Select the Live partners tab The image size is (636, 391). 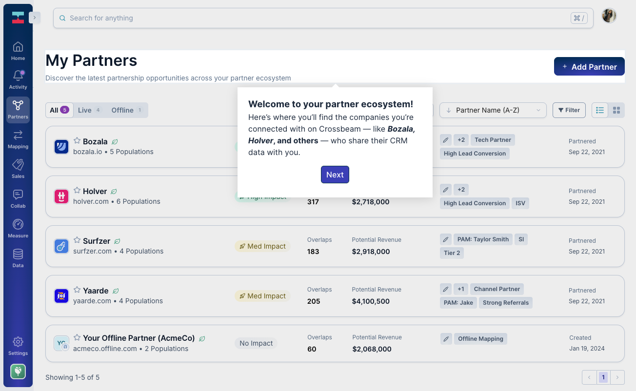89,110
